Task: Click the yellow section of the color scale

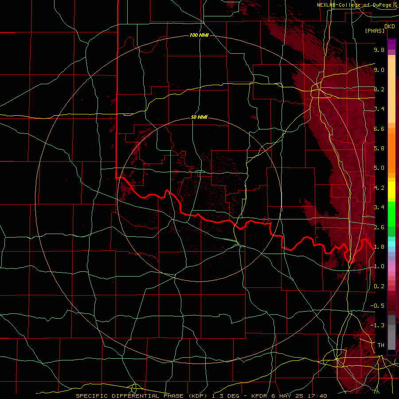Action: 391,190
